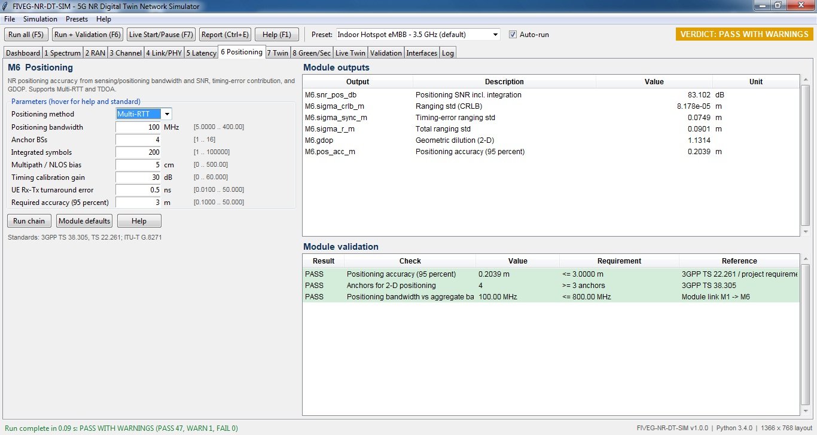Image resolution: width=817 pixels, height=435 pixels.
Task: Switch to the Validation tab
Action: pyautogui.click(x=386, y=53)
